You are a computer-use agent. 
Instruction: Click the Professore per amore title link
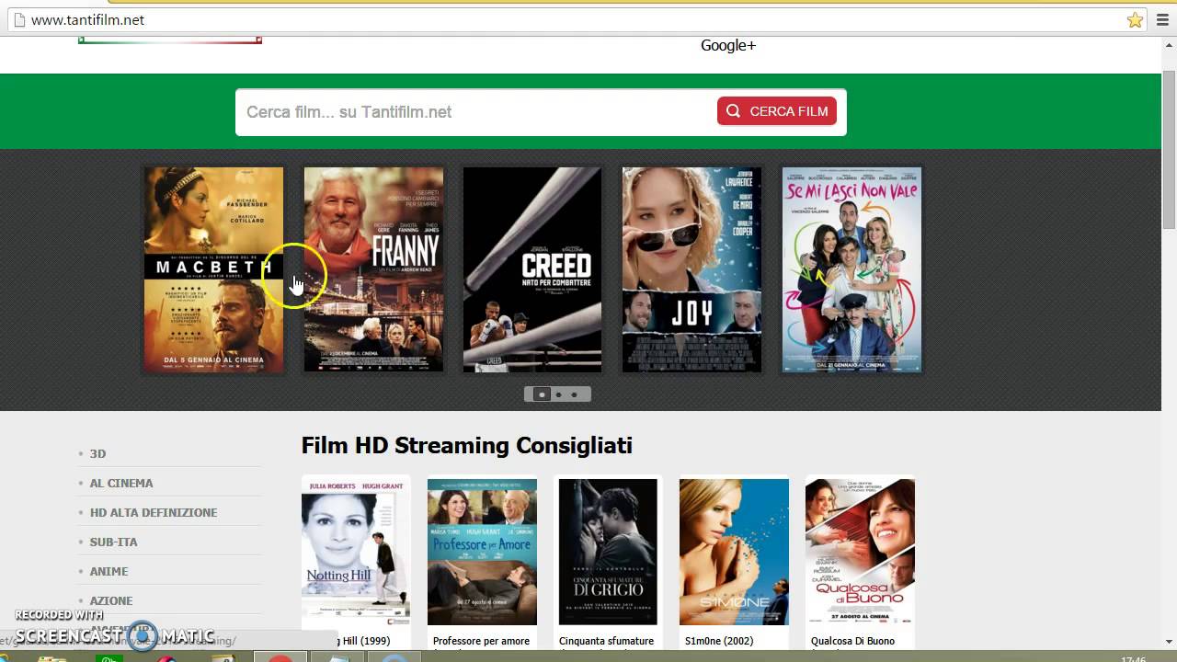tap(481, 641)
